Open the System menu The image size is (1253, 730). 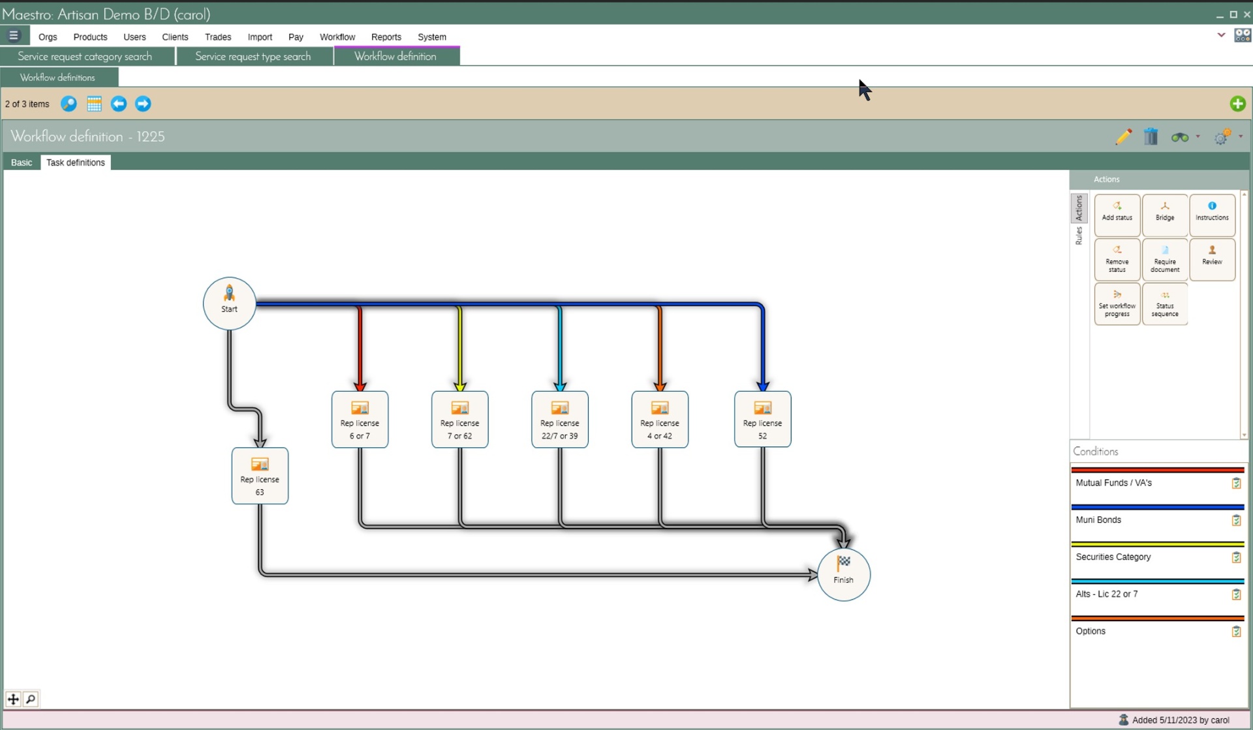pos(432,37)
